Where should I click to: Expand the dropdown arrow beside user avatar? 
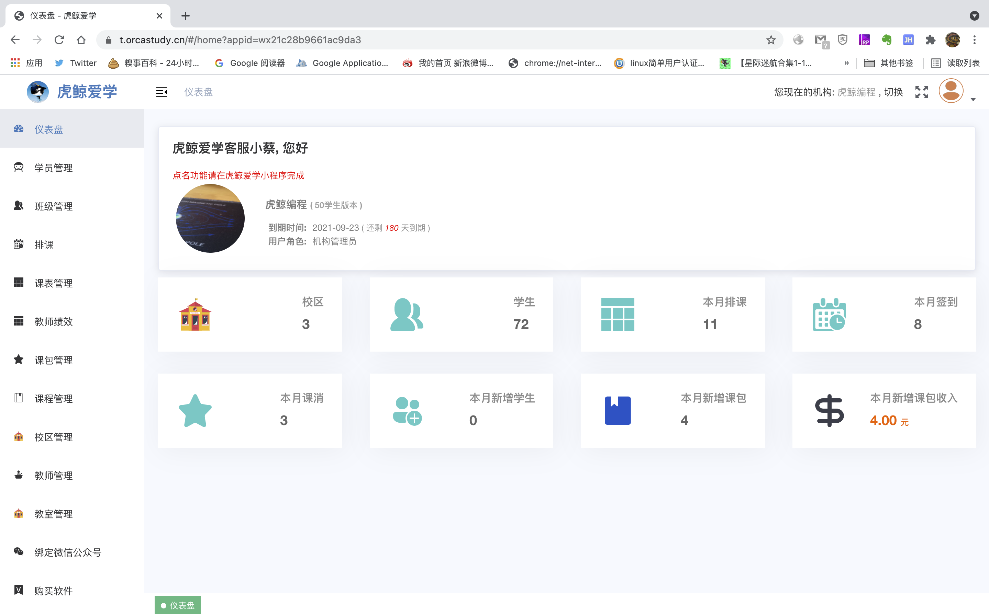[x=973, y=100]
